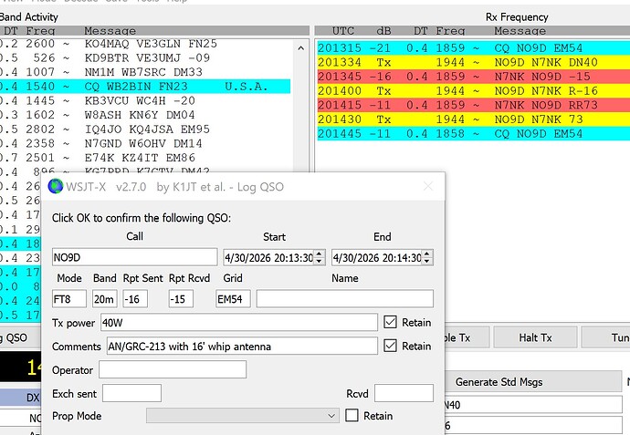Viewport: 630px width, 435px height.
Task: Select the 201430 Tx NO9D N7NK 73 row
Action: 473,119
